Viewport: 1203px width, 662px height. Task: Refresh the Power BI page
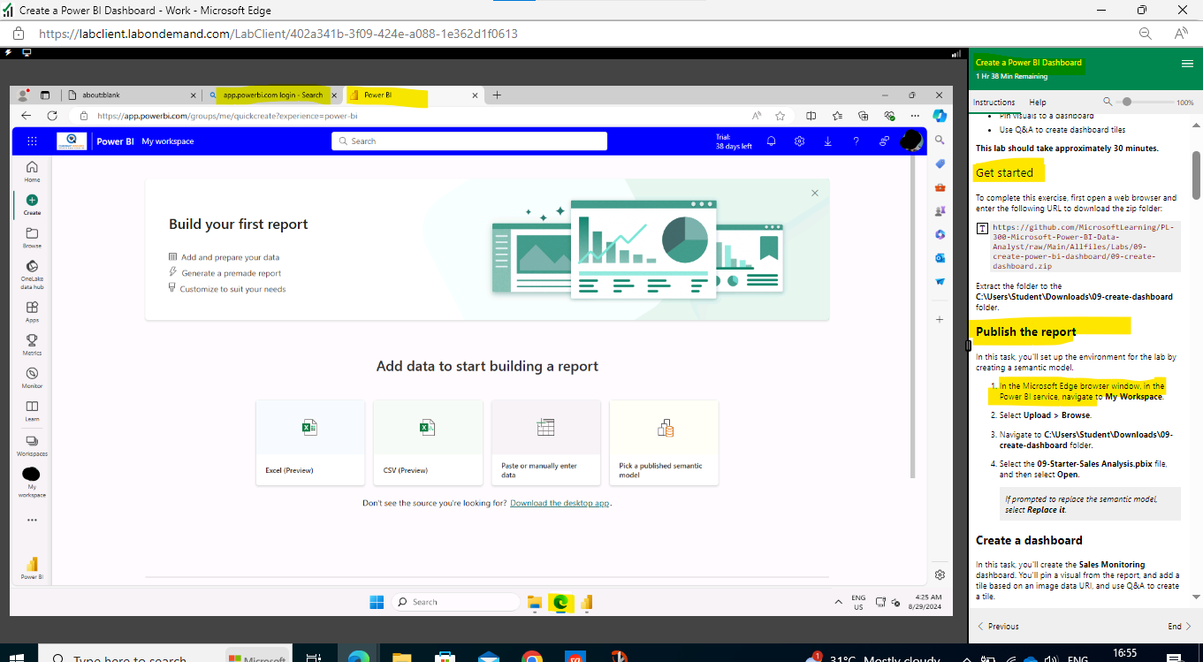point(52,116)
